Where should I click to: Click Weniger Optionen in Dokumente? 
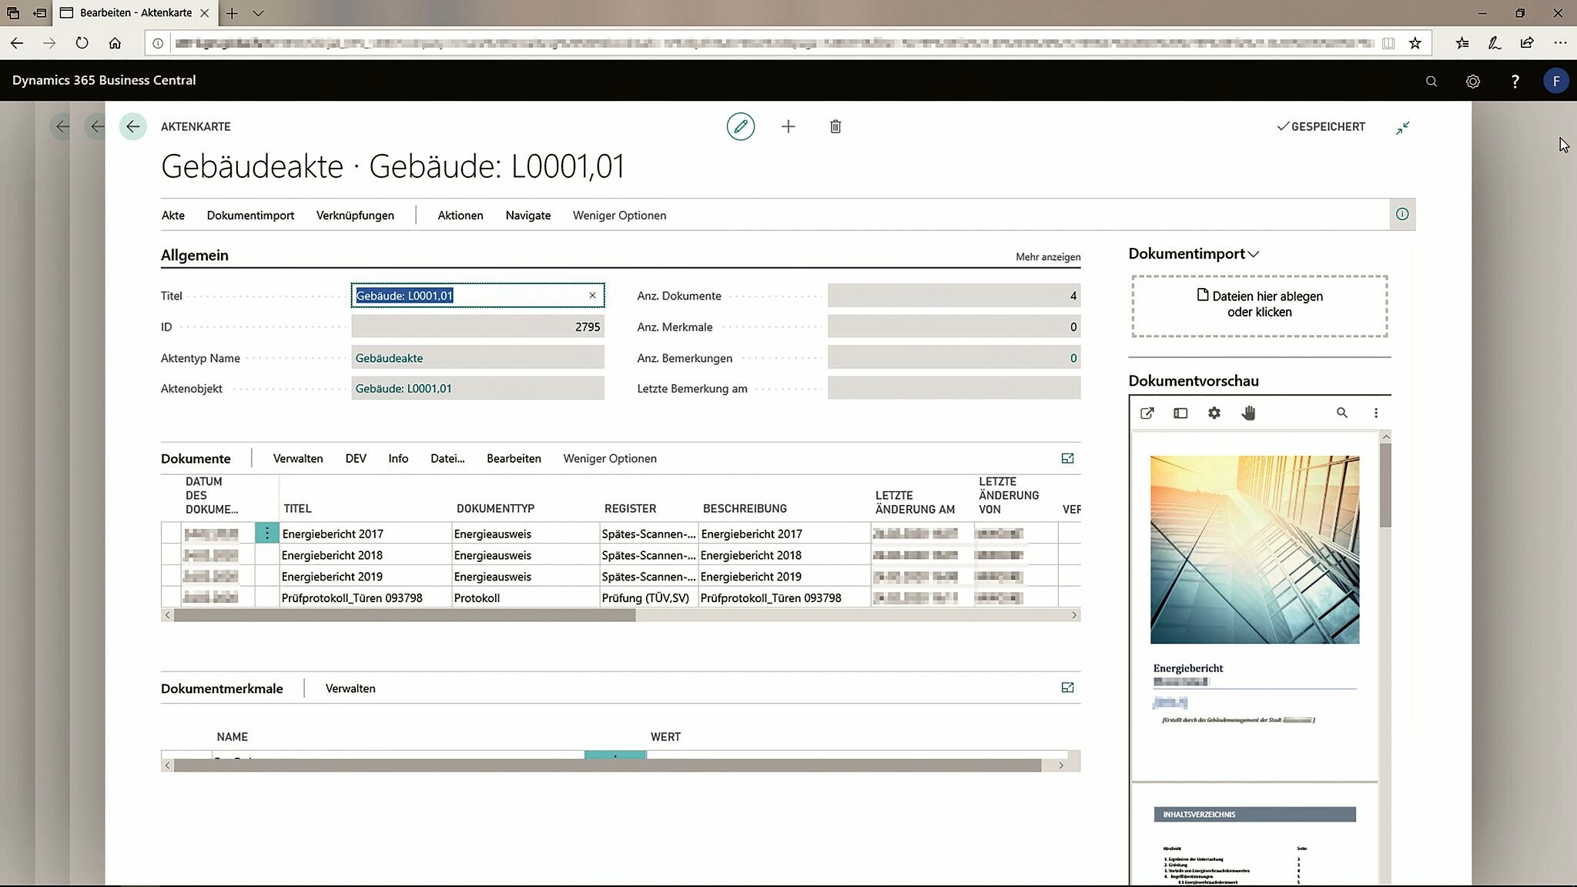(x=610, y=459)
